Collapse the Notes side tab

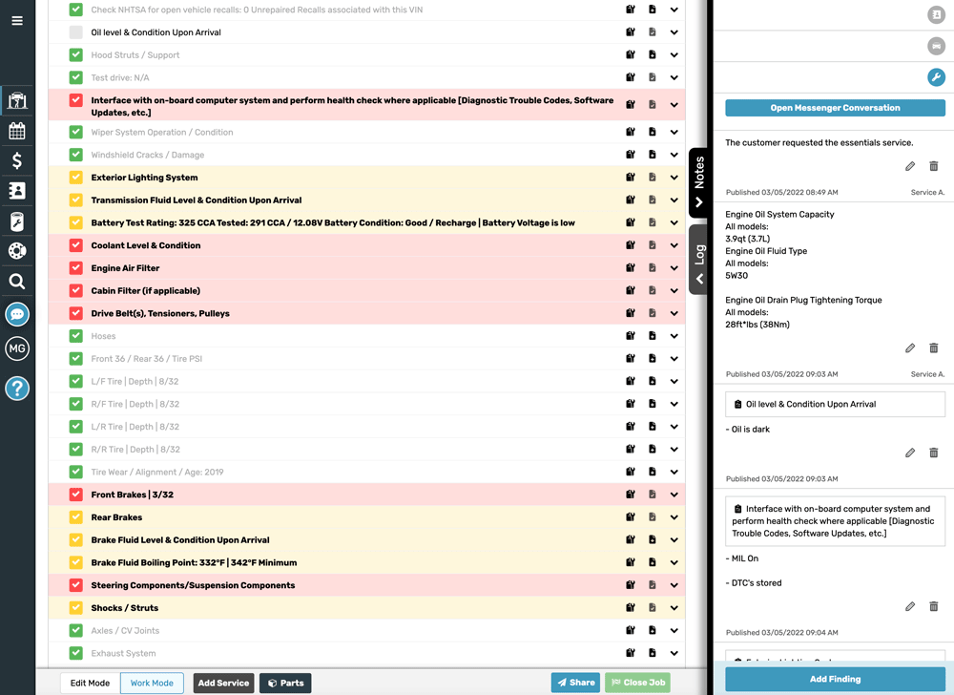click(x=699, y=182)
